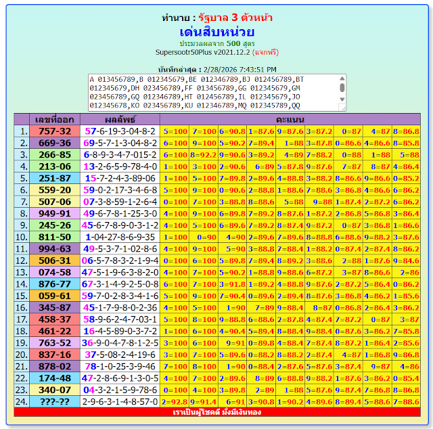Select drawn number 507-06 in row 7
This screenshot has height=429, width=433.
55,202
